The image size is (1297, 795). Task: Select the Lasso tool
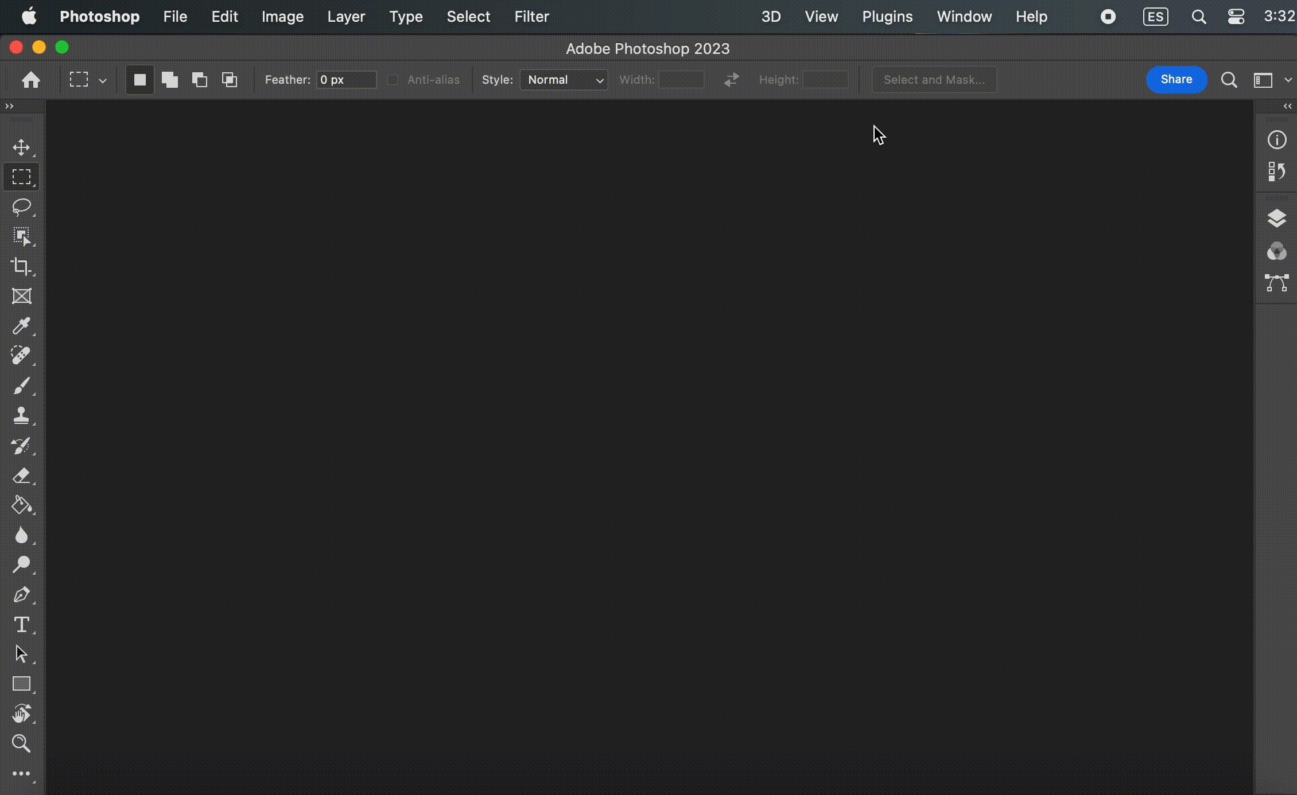click(21, 206)
